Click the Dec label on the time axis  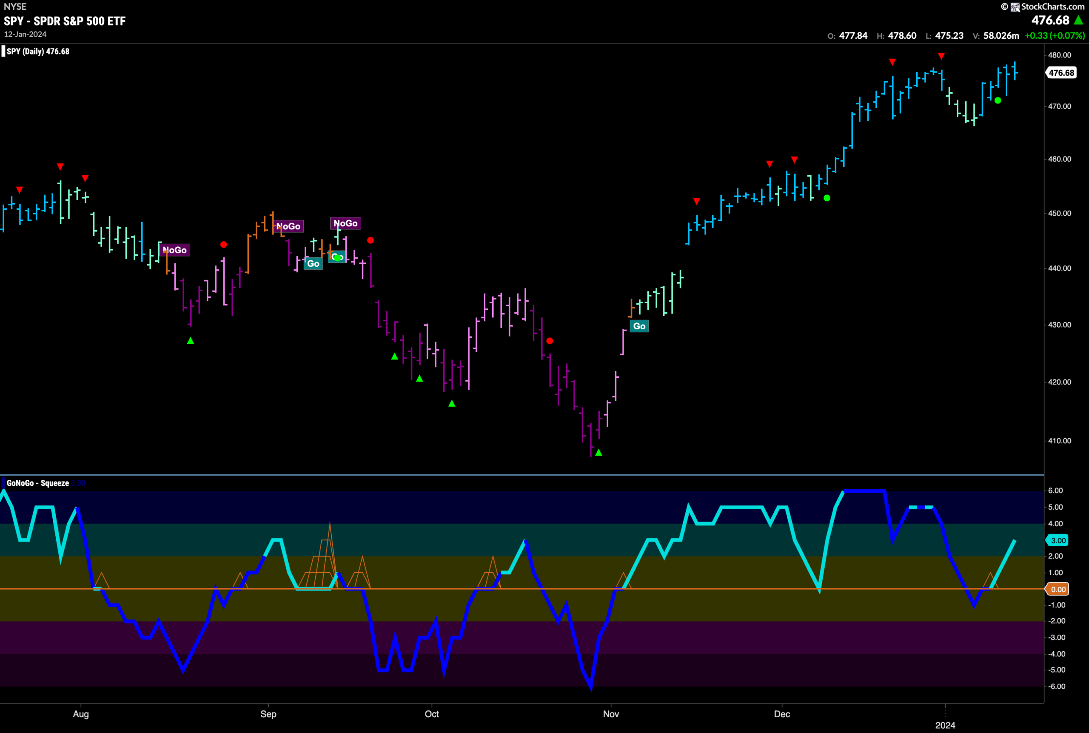pos(782,714)
